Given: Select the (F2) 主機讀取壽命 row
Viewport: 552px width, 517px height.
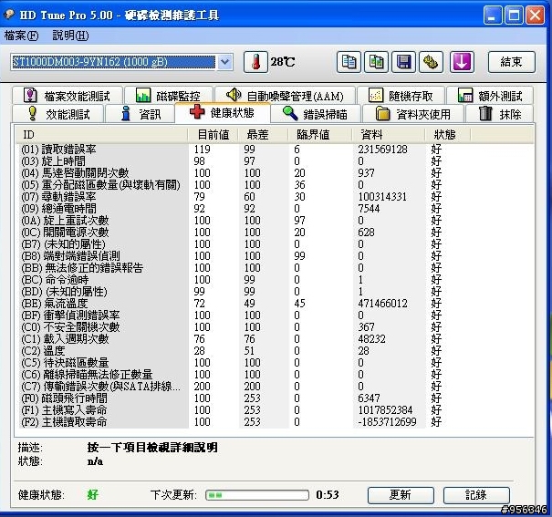Looking at the screenshot, I should pyautogui.click(x=275, y=422).
